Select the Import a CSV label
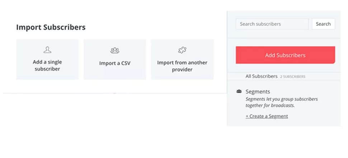 point(115,63)
